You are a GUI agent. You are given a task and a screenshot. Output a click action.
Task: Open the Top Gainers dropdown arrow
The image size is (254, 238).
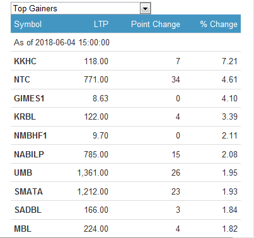click(145, 9)
